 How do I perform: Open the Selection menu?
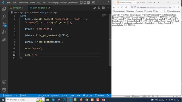(x=23, y=3)
